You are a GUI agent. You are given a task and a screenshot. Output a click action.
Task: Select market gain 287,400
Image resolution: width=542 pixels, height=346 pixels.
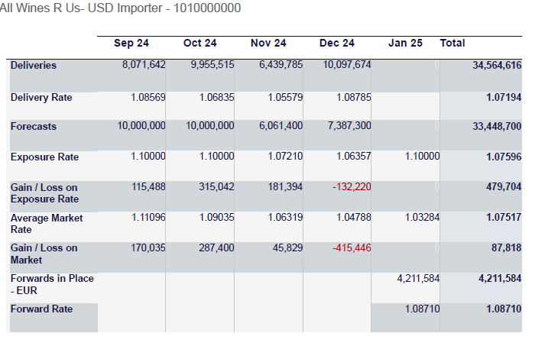point(216,247)
